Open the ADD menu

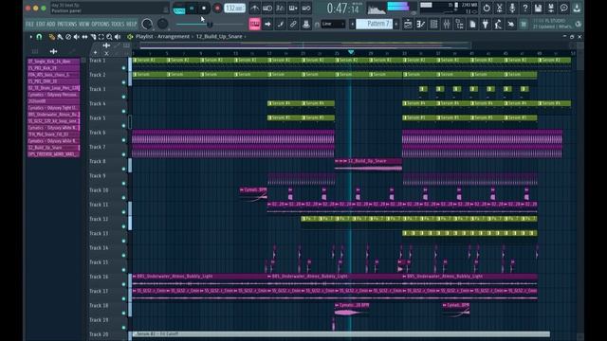pos(50,24)
